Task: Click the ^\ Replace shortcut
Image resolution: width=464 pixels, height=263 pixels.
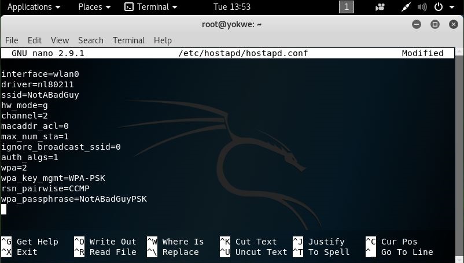Action: pos(173,252)
